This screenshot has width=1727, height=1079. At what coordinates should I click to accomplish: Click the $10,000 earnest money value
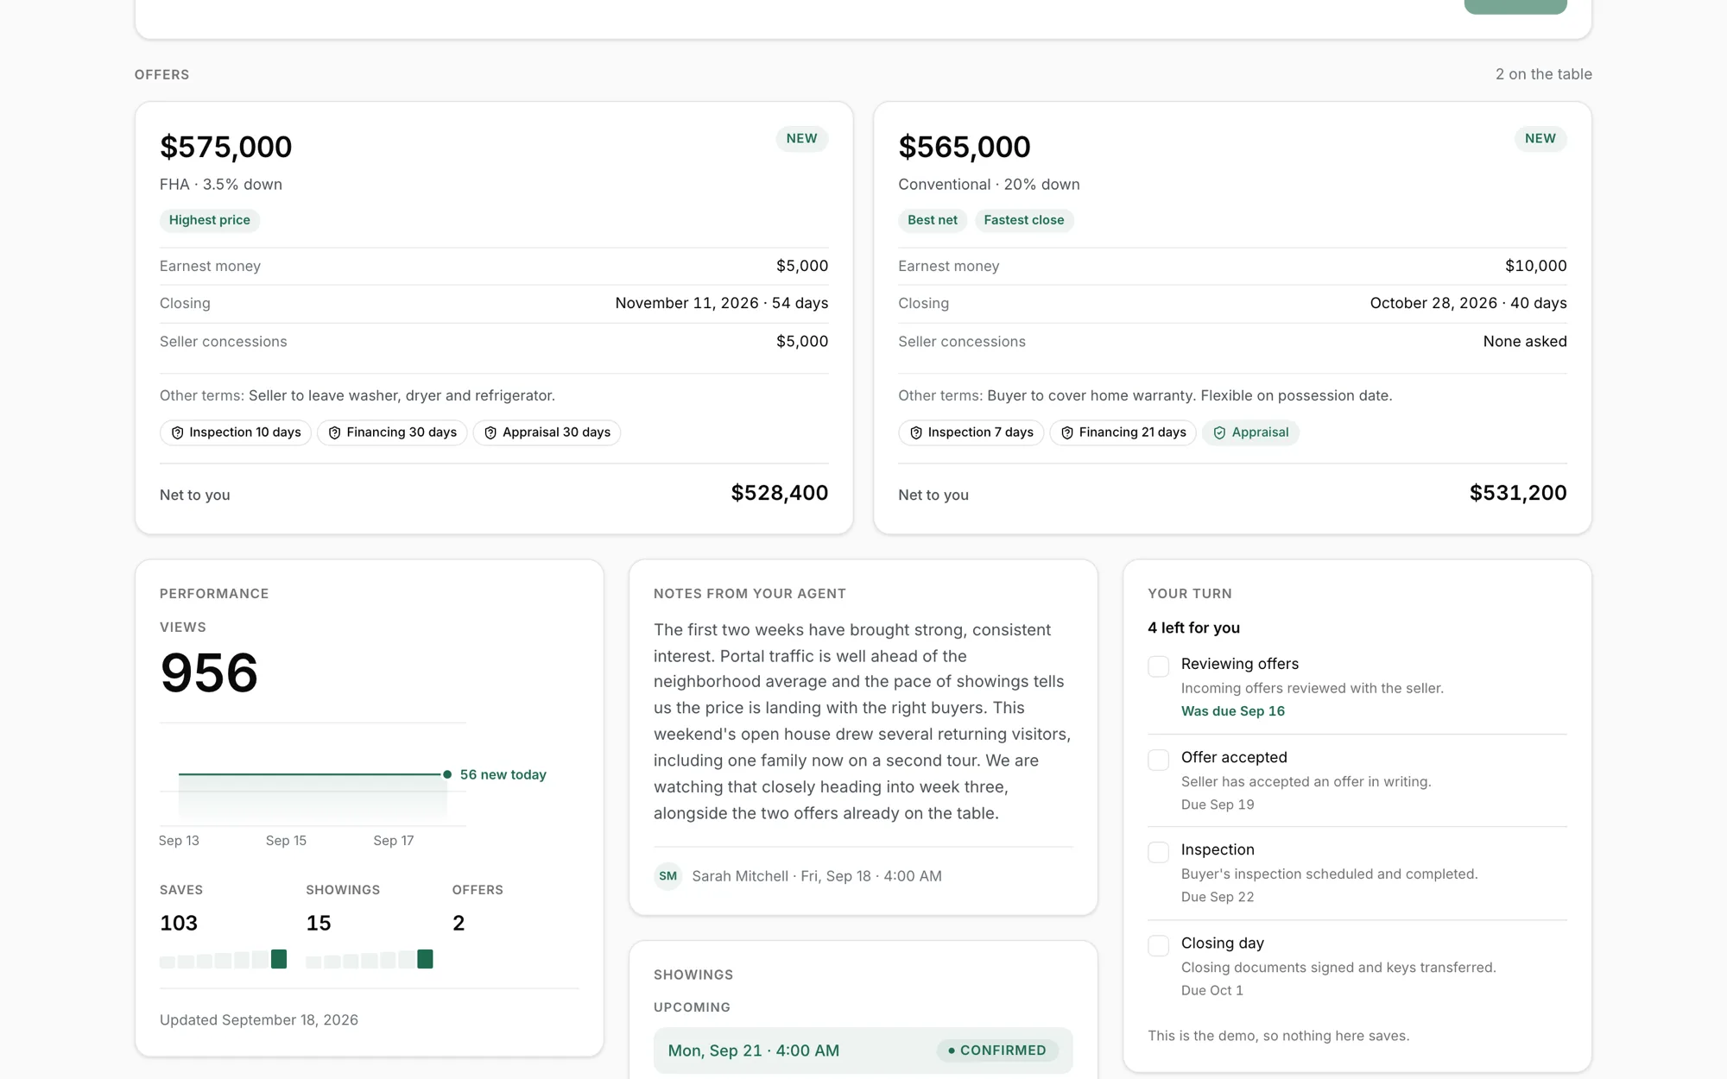1536,266
